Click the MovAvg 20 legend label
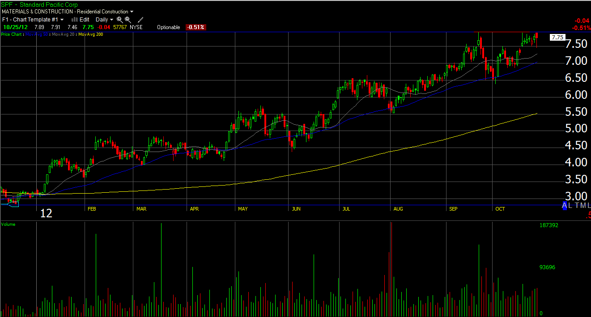Viewport: 591px width, 317px height. (64, 34)
